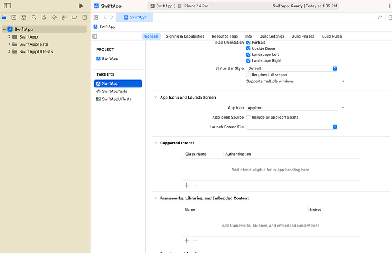Viewport: 392px width, 253px height.
Task: Open the Breakpoint navigator
Action: 74,17
